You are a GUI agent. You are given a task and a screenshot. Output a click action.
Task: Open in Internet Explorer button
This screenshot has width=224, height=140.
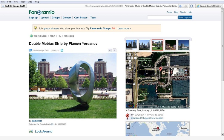pos(208,6)
